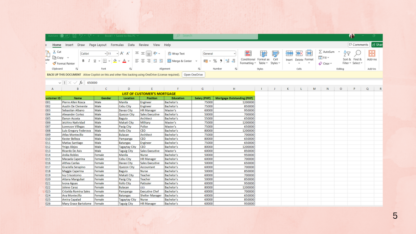Click Increase Indent icon
Image resolution: width=416 pixels, height=234 pixels.
pos(161,61)
